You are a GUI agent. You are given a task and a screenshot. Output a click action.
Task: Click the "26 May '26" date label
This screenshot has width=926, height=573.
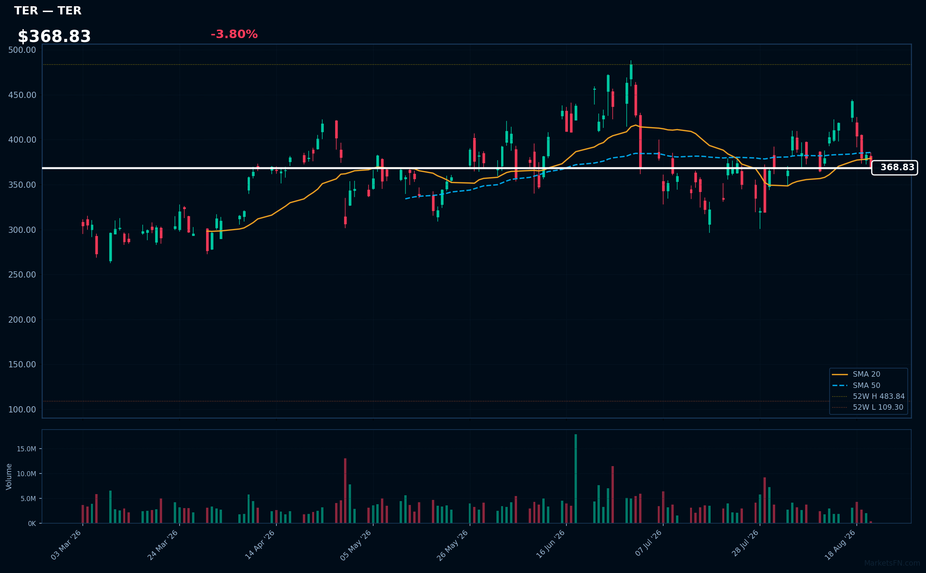(453, 545)
